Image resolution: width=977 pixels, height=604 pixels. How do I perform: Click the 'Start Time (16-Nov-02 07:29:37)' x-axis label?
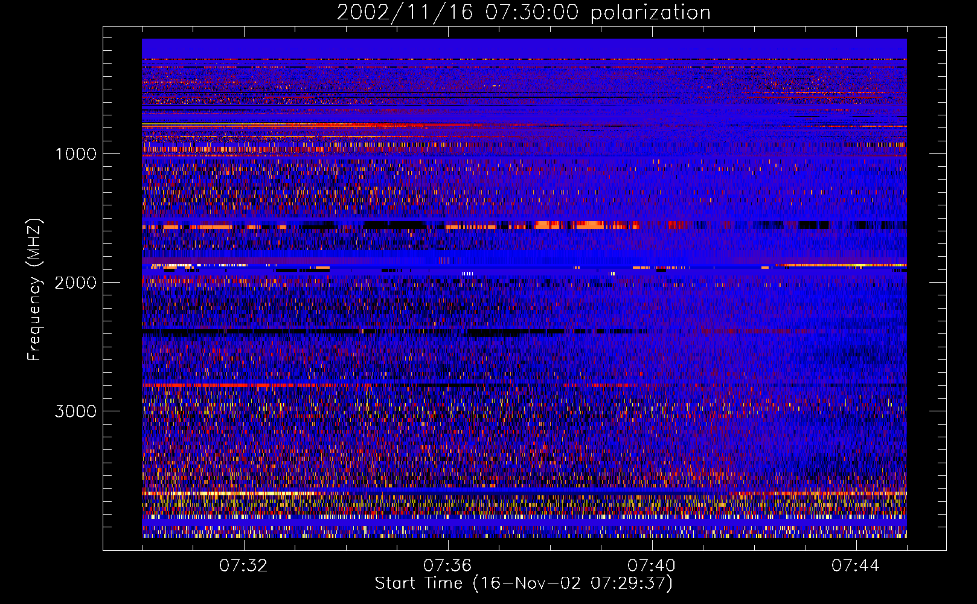[524, 583]
